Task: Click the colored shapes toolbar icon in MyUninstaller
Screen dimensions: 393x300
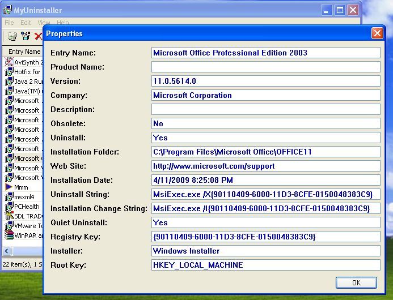Action: 26,36
